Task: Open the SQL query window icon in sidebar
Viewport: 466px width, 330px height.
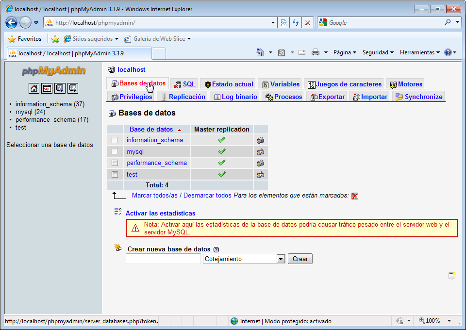Action: tap(47, 88)
